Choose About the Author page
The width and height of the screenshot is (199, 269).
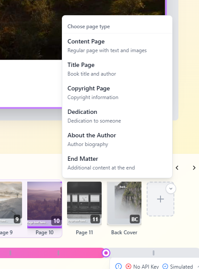click(x=117, y=139)
